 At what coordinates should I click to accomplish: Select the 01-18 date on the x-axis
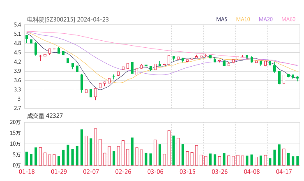pyautogui.click(x=27, y=172)
